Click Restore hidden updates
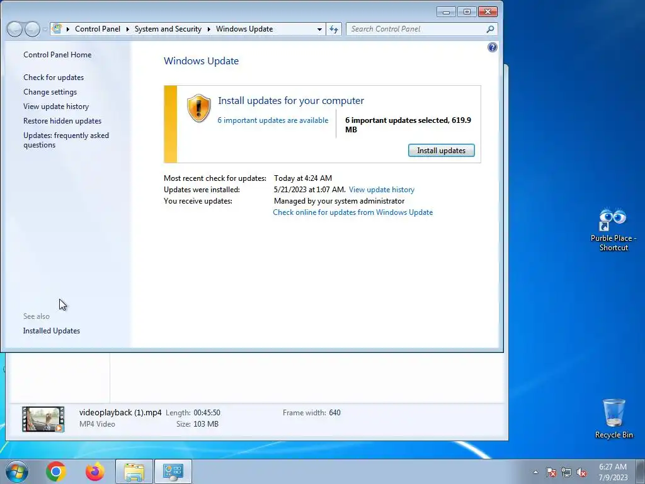 [x=62, y=120]
